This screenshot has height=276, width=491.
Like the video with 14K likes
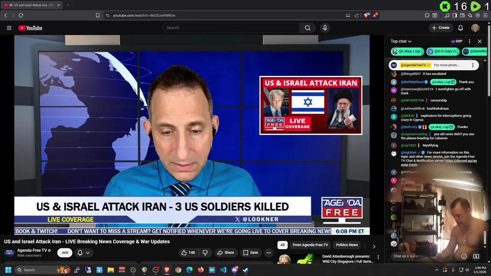188,253
